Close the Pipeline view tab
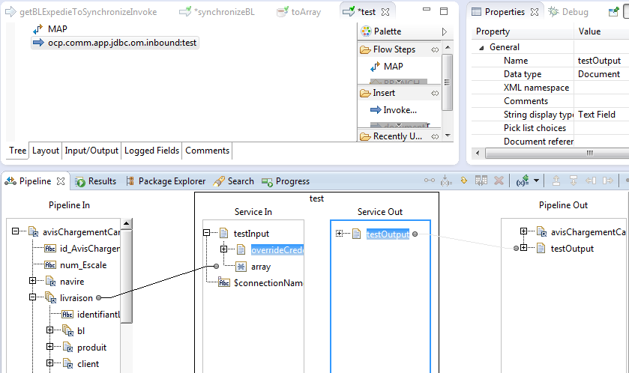The width and height of the screenshot is (629, 373). pyautogui.click(x=61, y=181)
